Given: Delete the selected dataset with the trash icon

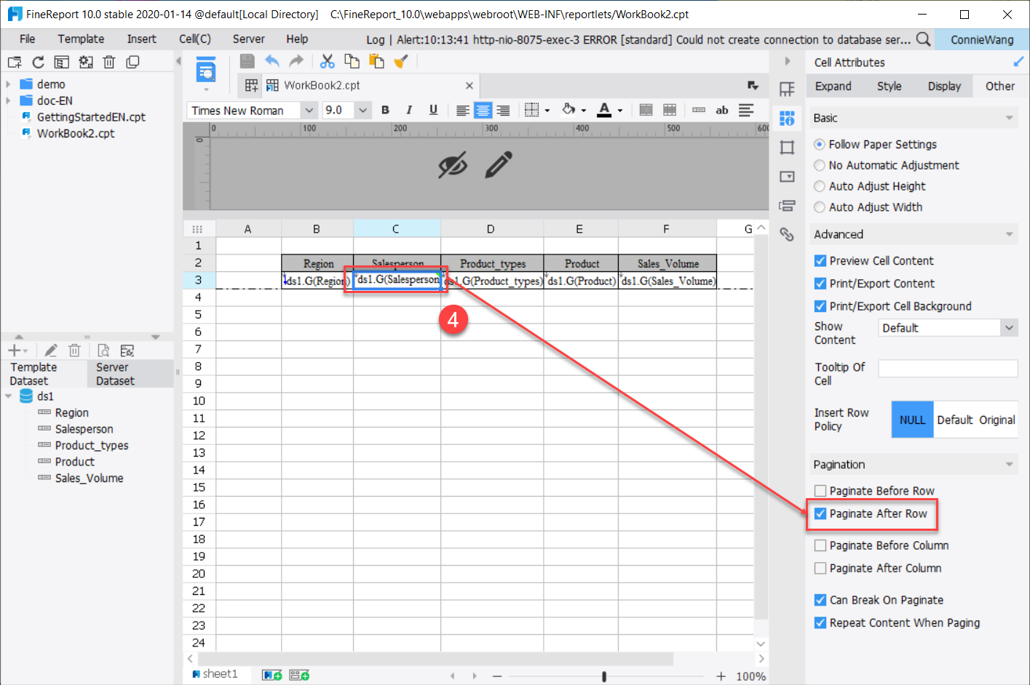Looking at the screenshot, I should coord(74,350).
